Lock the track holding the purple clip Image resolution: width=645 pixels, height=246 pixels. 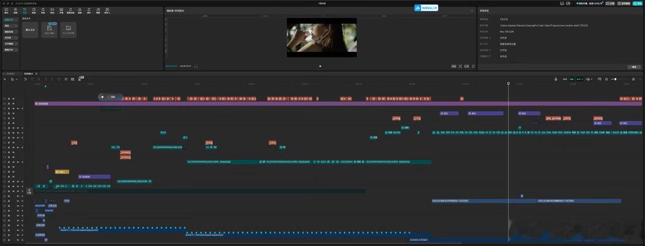coord(8,104)
